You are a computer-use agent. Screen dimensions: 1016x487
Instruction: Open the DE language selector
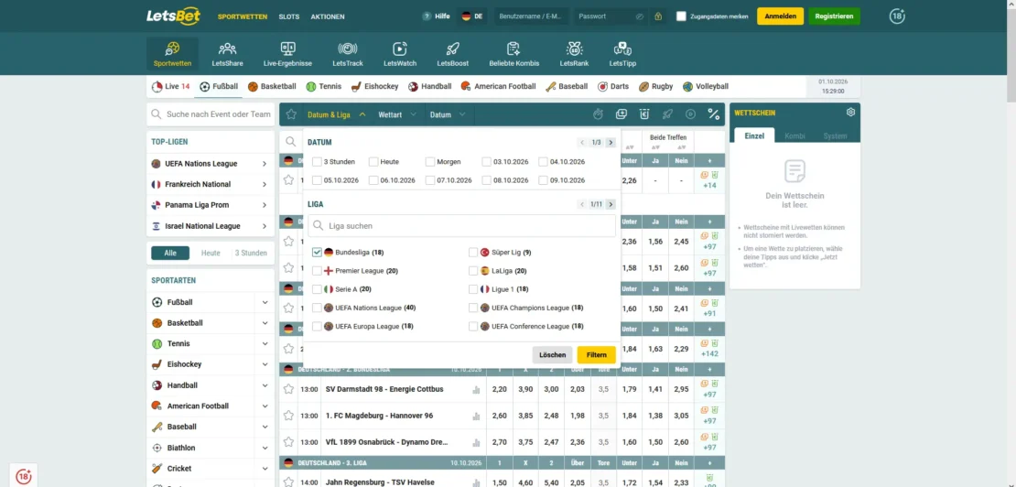click(472, 16)
